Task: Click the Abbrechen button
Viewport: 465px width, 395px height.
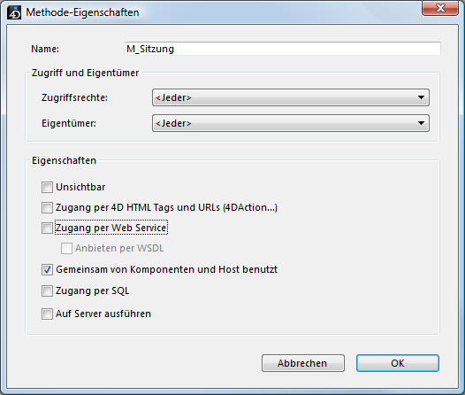Action: [x=303, y=363]
